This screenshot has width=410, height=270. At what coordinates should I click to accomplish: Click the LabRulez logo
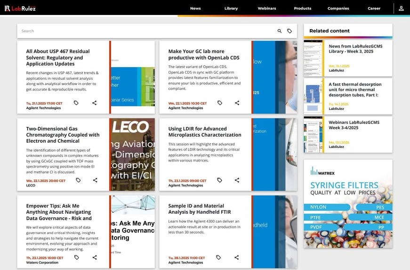(x=20, y=8)
